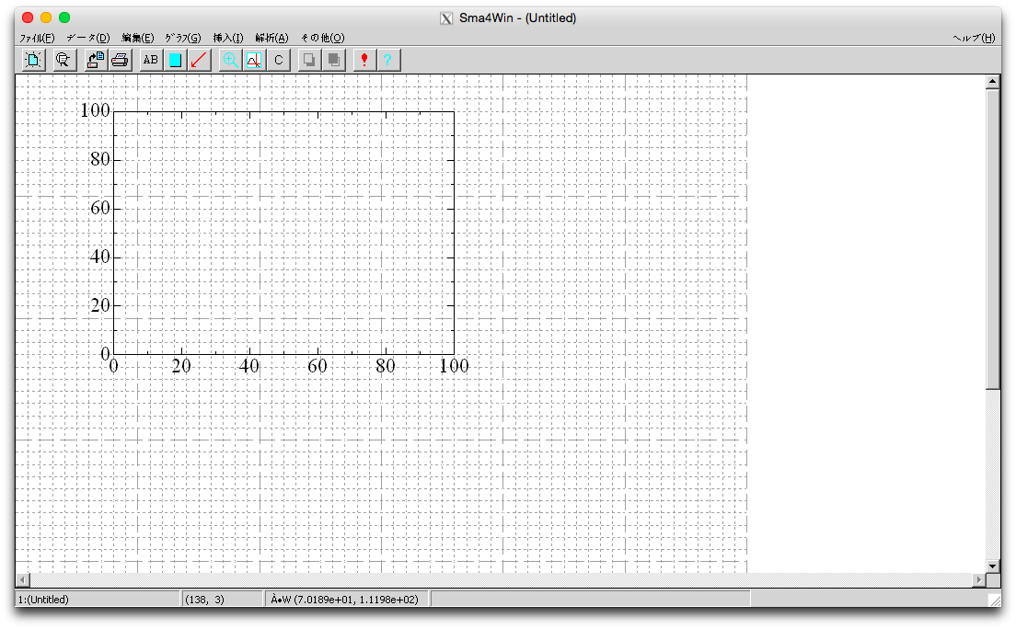The image size is (1016, 629).
Task: Open the print preview tool
Action: click(x=63, y=59)
